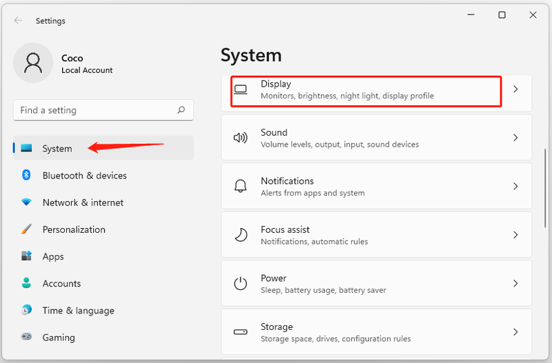Click the Find a setting search box
552x363 pixels.
tap(103, 110)
